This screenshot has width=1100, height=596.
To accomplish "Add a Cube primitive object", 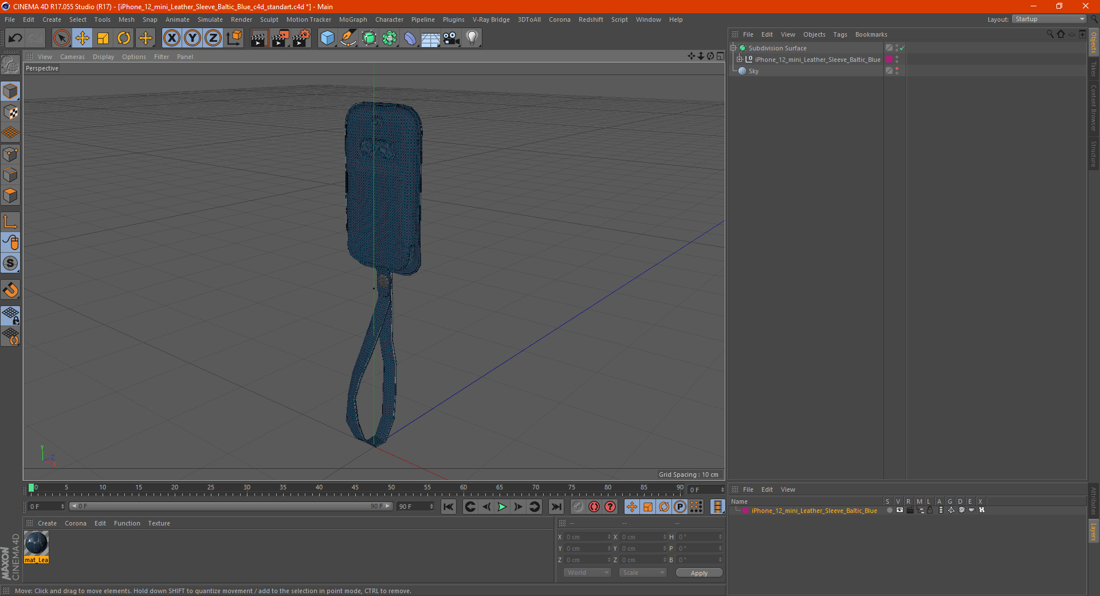I will coord(327,38).
